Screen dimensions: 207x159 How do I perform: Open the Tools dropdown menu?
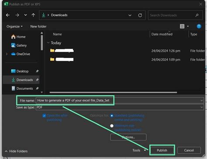pyautogui.click(x=139, y=150)
